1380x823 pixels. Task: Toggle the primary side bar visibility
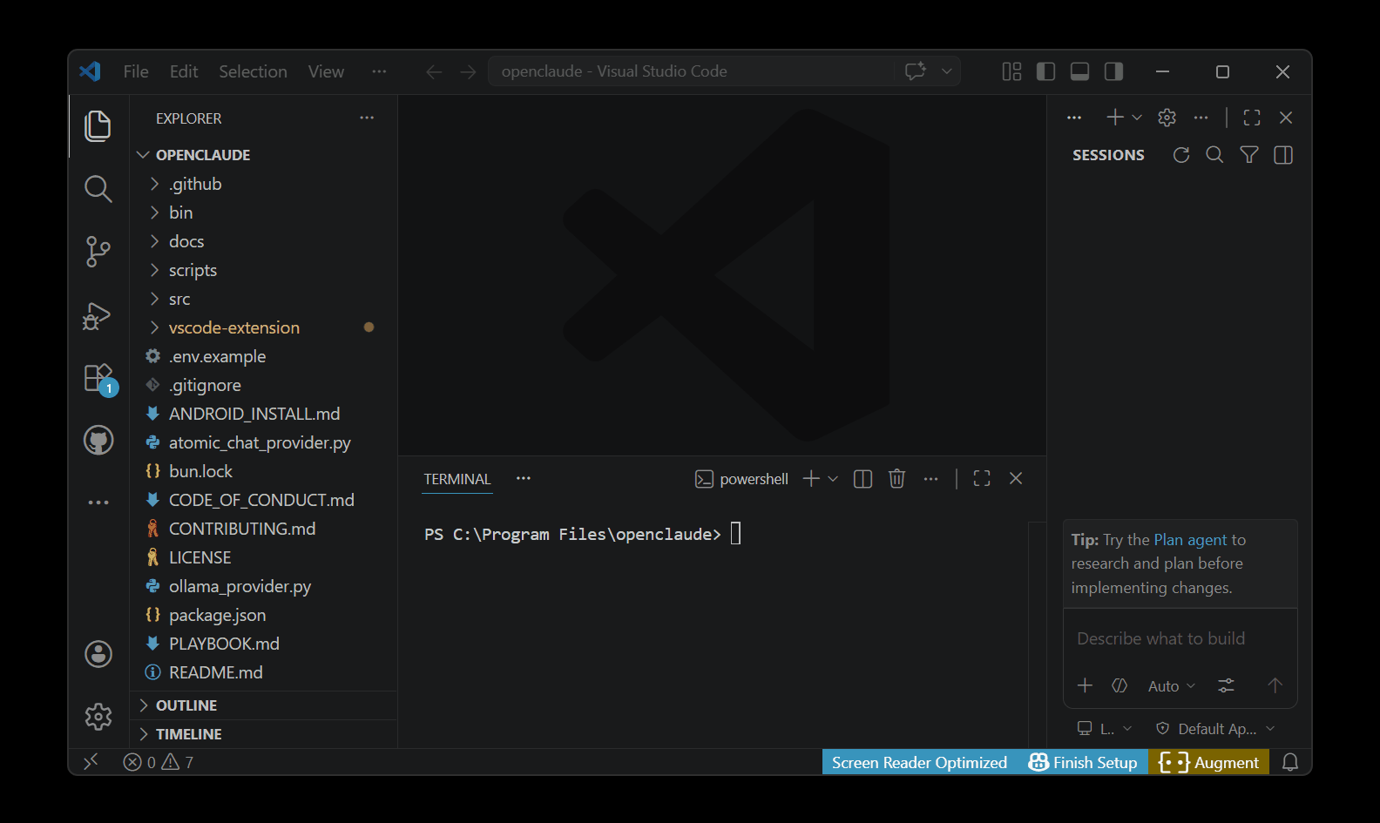tap(1045, 71)
